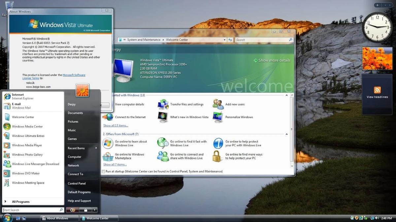Select the Add new users icon
Screen dimensions: 396x222
click(x=218, y=103)
